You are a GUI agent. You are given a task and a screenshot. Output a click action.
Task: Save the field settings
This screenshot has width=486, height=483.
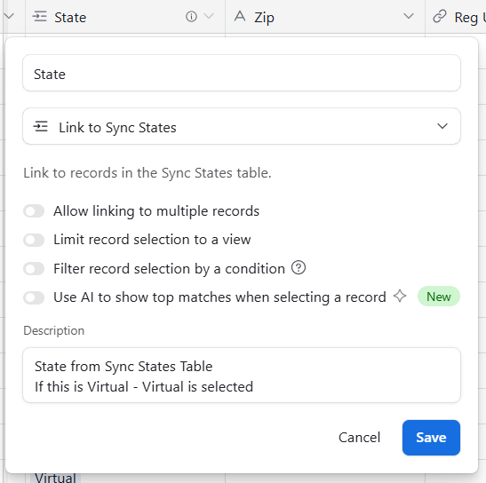pos(431,438)
